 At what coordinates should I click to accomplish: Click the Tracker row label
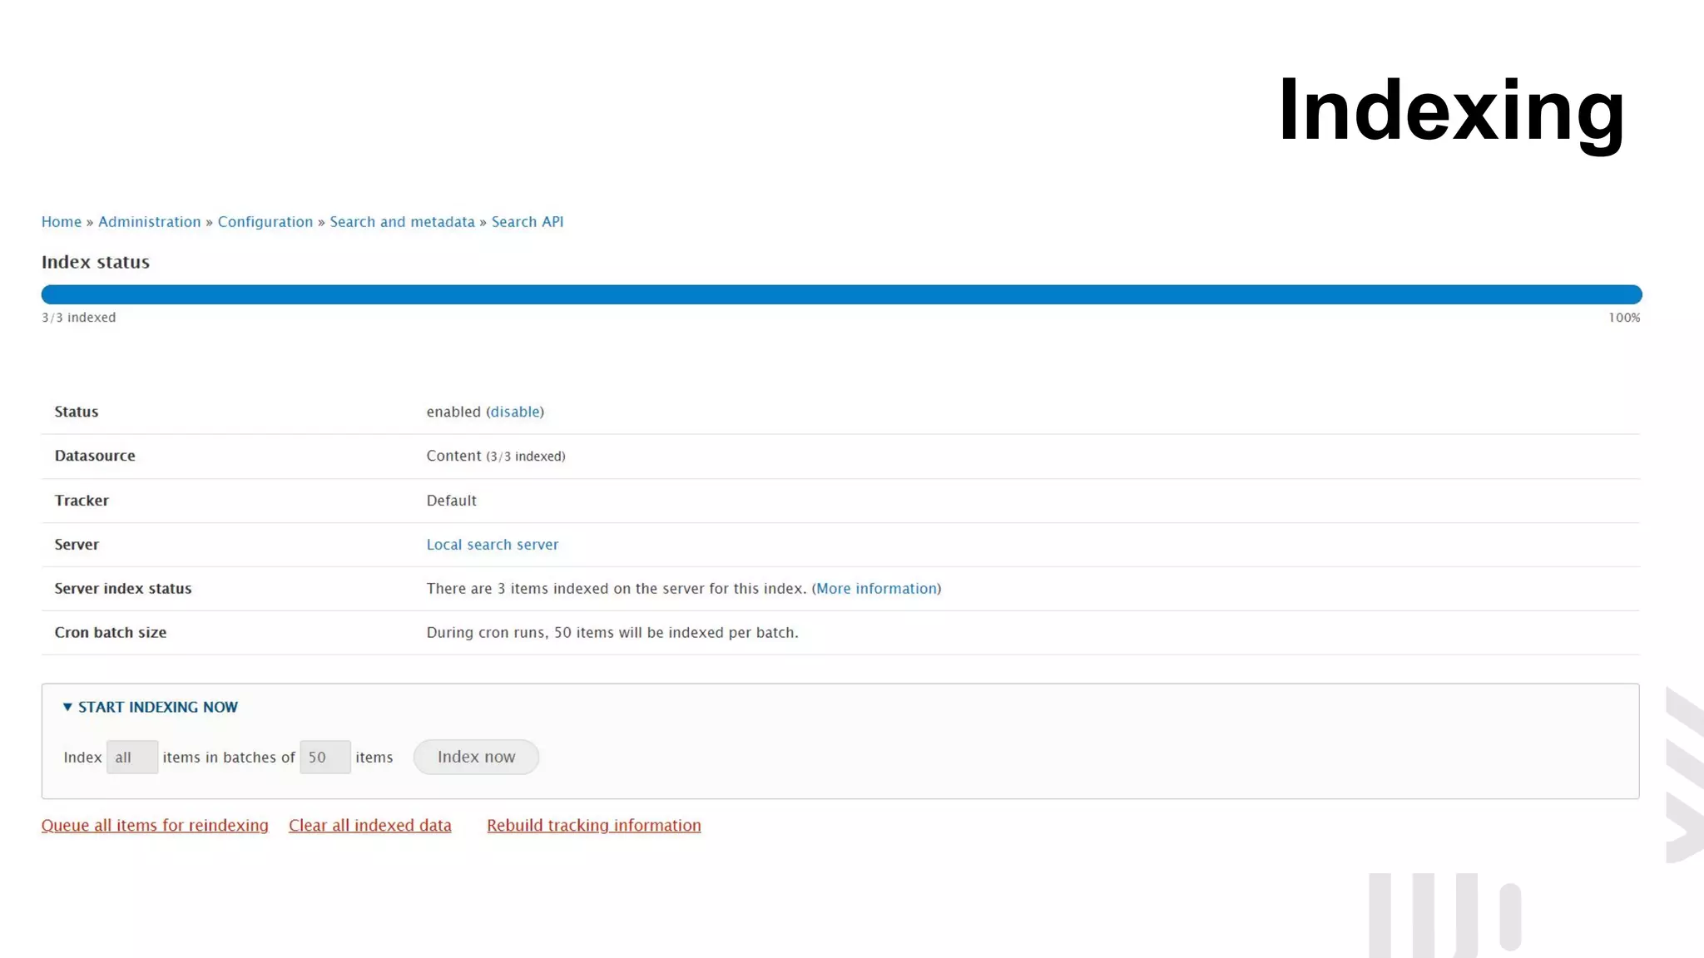tap(82, 501)
